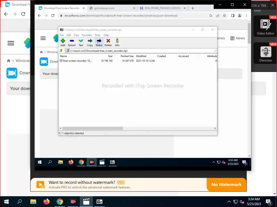Viewport: 277px width, 207px height.
Task: Click the softonic URL address bar
Action: point(121,15)
